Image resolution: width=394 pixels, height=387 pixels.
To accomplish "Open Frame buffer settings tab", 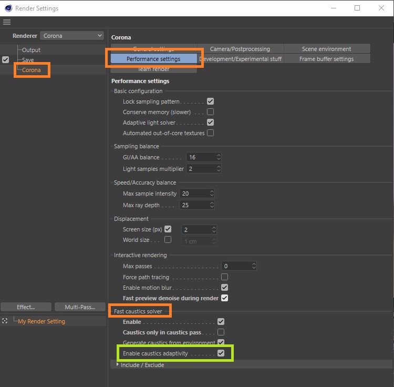I will pos(326,59).
